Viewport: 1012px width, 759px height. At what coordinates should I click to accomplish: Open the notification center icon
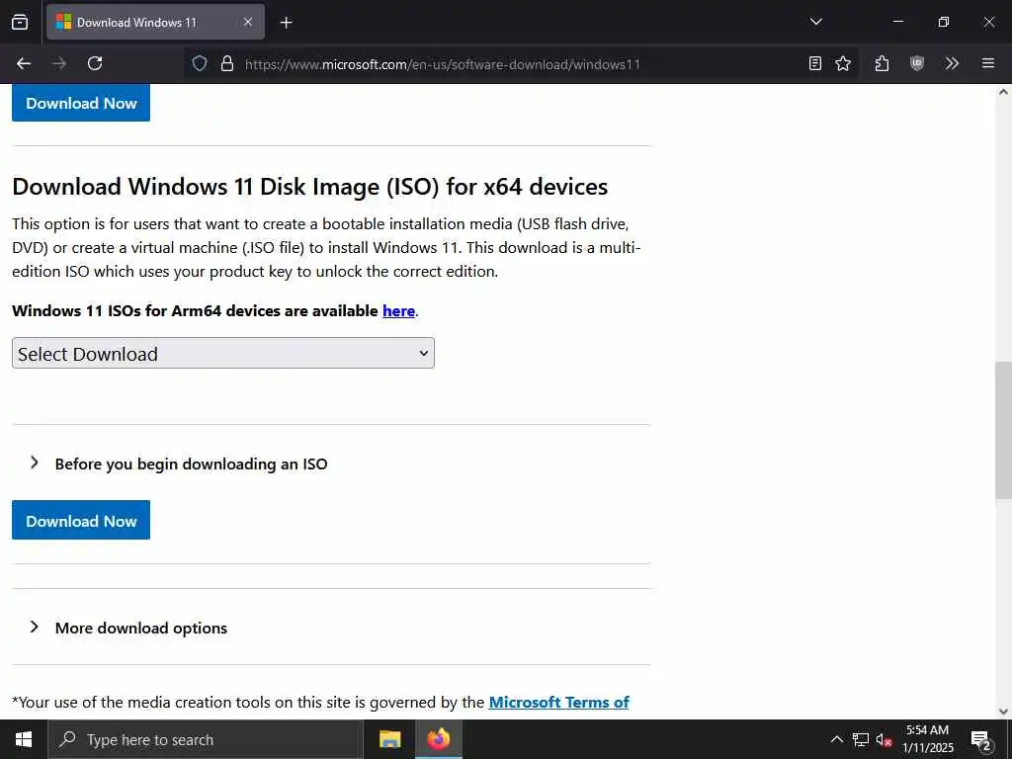tap(980, 739)
